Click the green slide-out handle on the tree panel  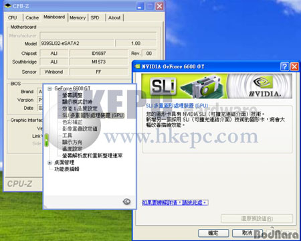46,140
